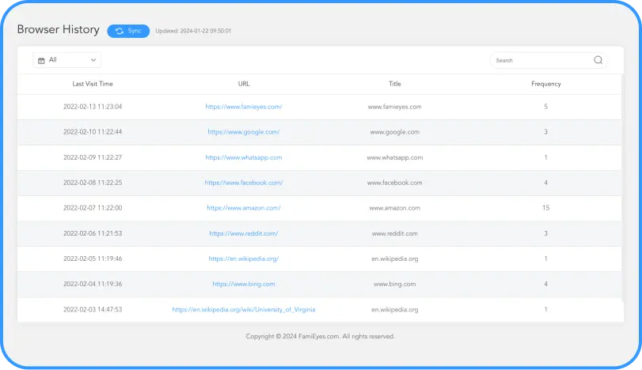Click the Sync button
Screen dimensions: 642x370
128,31
